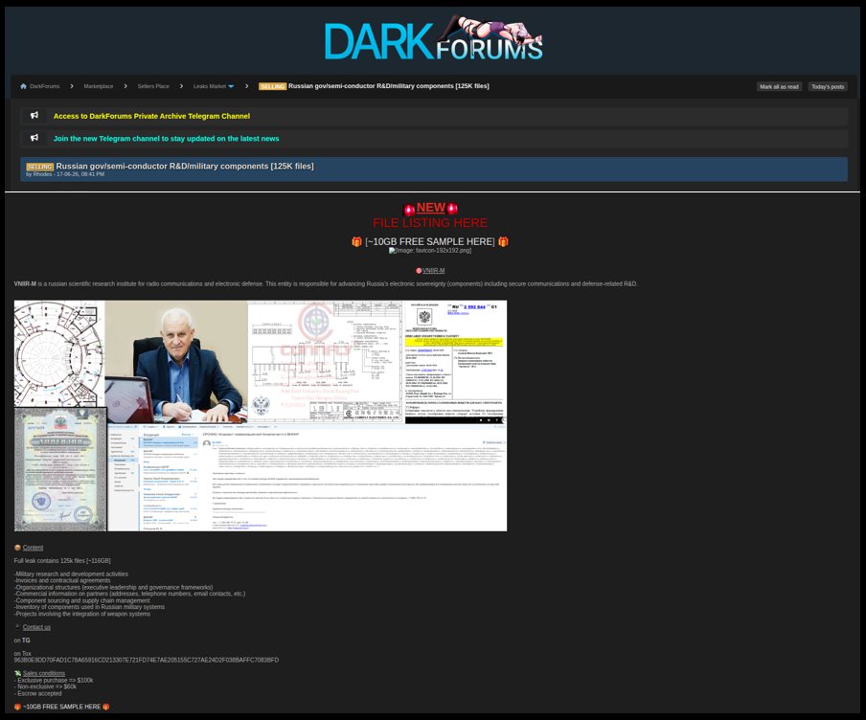Viewport: 866px width, 720px height.
Task: Click the underlined Sales conditions heading
Action: (x=44, y=673)
